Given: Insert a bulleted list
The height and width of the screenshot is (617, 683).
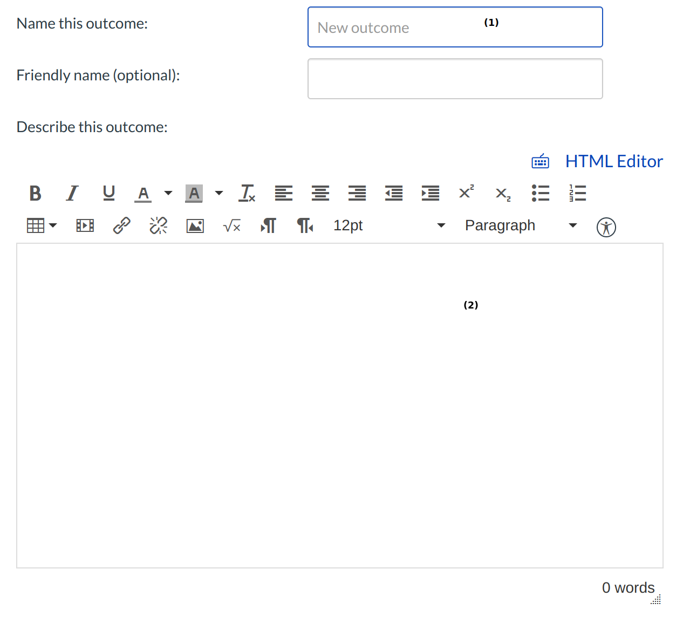Looking at the screenshot, I should click(540, 193).
